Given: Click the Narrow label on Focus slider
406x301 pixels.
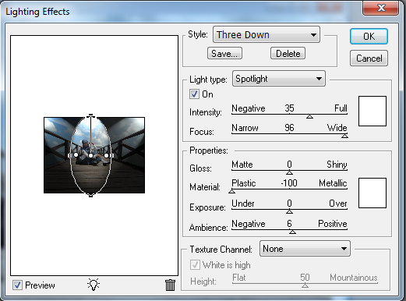Looking at the screenshot, I should (x=245, y=128).
